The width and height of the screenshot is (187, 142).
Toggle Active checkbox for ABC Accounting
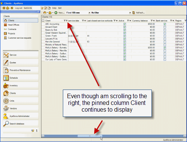[125, 24]
